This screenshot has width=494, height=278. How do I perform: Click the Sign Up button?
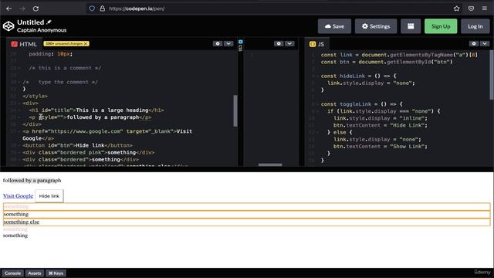click(x=441, y=26)
